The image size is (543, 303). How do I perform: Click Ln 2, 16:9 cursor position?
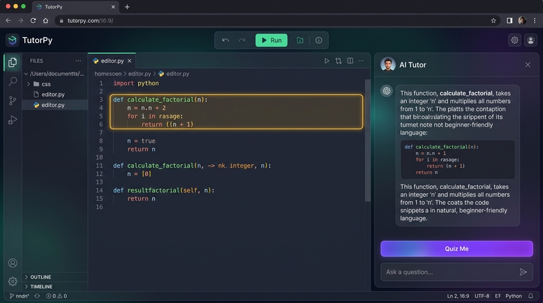pos(458,296)
